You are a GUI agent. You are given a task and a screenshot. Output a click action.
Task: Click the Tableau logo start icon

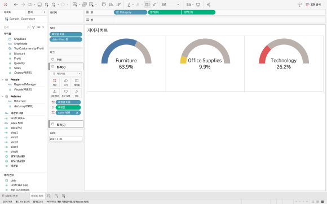coord(6,4)
